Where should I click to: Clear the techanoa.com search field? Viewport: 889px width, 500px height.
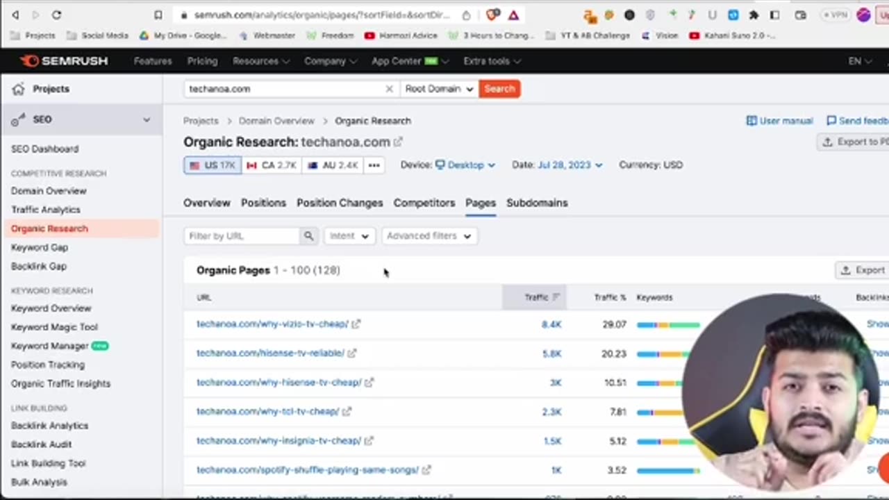point(389,89)
